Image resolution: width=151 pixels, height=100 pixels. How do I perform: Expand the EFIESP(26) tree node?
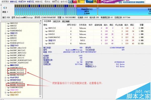click(x=6, y=80)
